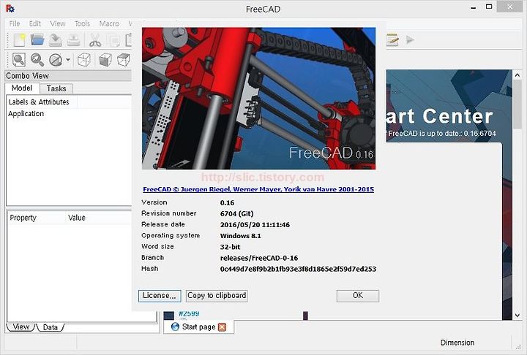
Task: Click Copy to clipboard button
Action: pyautogui.click(x=217, y=296)
